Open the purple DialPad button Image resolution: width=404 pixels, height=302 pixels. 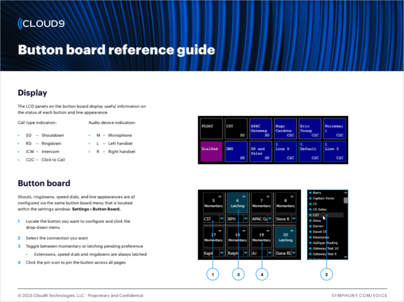coord(211,151)
